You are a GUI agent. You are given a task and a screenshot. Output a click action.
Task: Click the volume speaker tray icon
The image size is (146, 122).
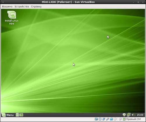133,115
